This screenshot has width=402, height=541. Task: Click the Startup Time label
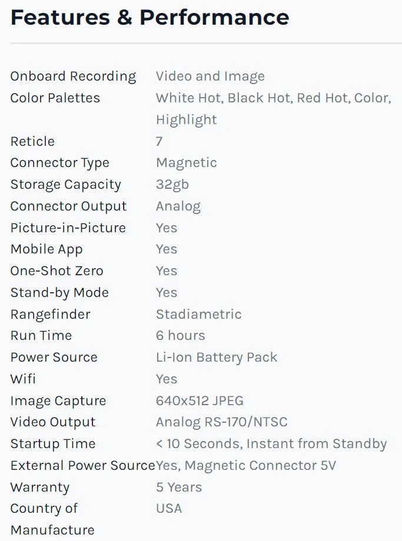[x=53, y=444]
